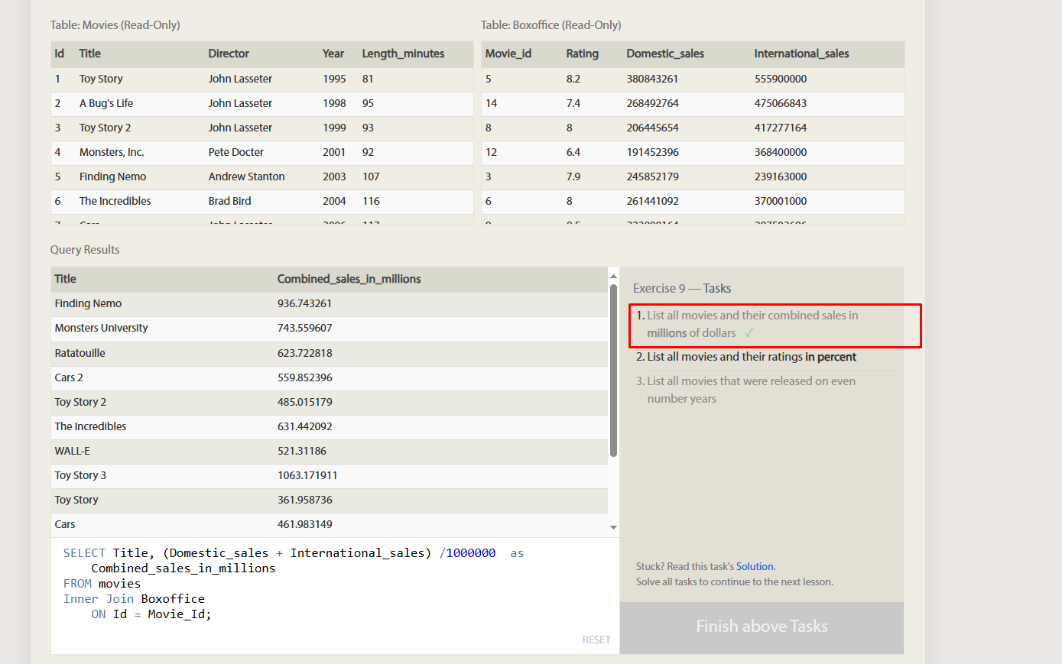
Task: Click year 2003 in Movies table
Action: (x=334, y=177)
